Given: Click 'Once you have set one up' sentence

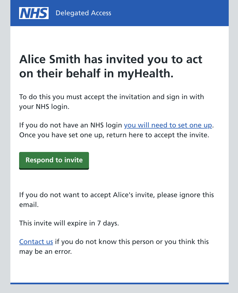Looking at the screenshot, I should [114, 135].
